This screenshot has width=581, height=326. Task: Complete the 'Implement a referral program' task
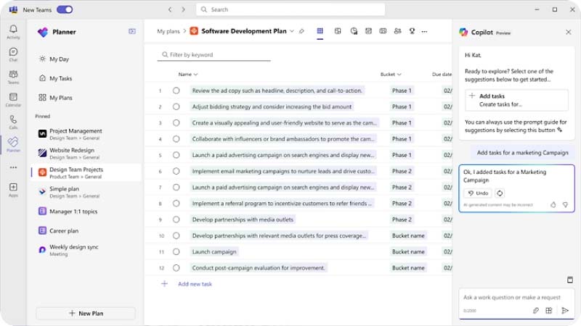(x=176, y=204)
